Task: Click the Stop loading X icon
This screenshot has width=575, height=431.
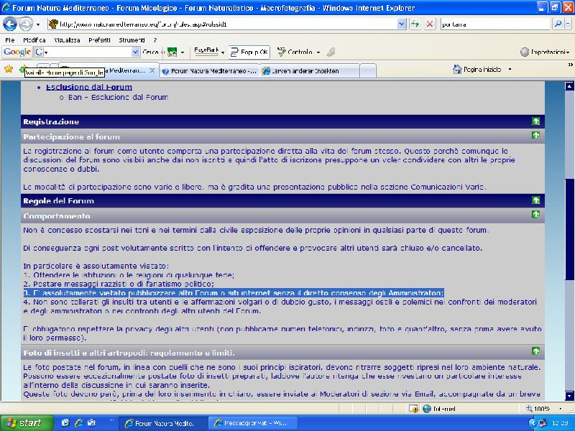Action: pyautogui.click(x=430, y=24)
